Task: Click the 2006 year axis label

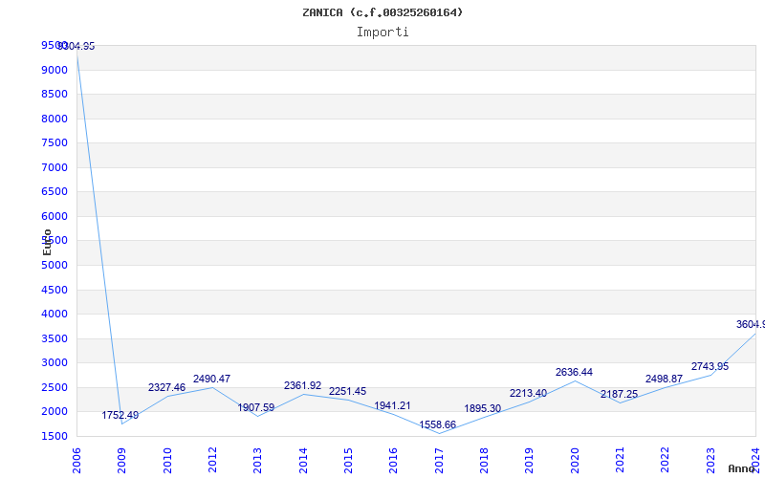Action: coord(76,461)
